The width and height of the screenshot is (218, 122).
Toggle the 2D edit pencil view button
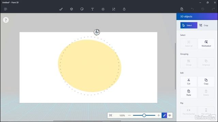pos(164,115)
